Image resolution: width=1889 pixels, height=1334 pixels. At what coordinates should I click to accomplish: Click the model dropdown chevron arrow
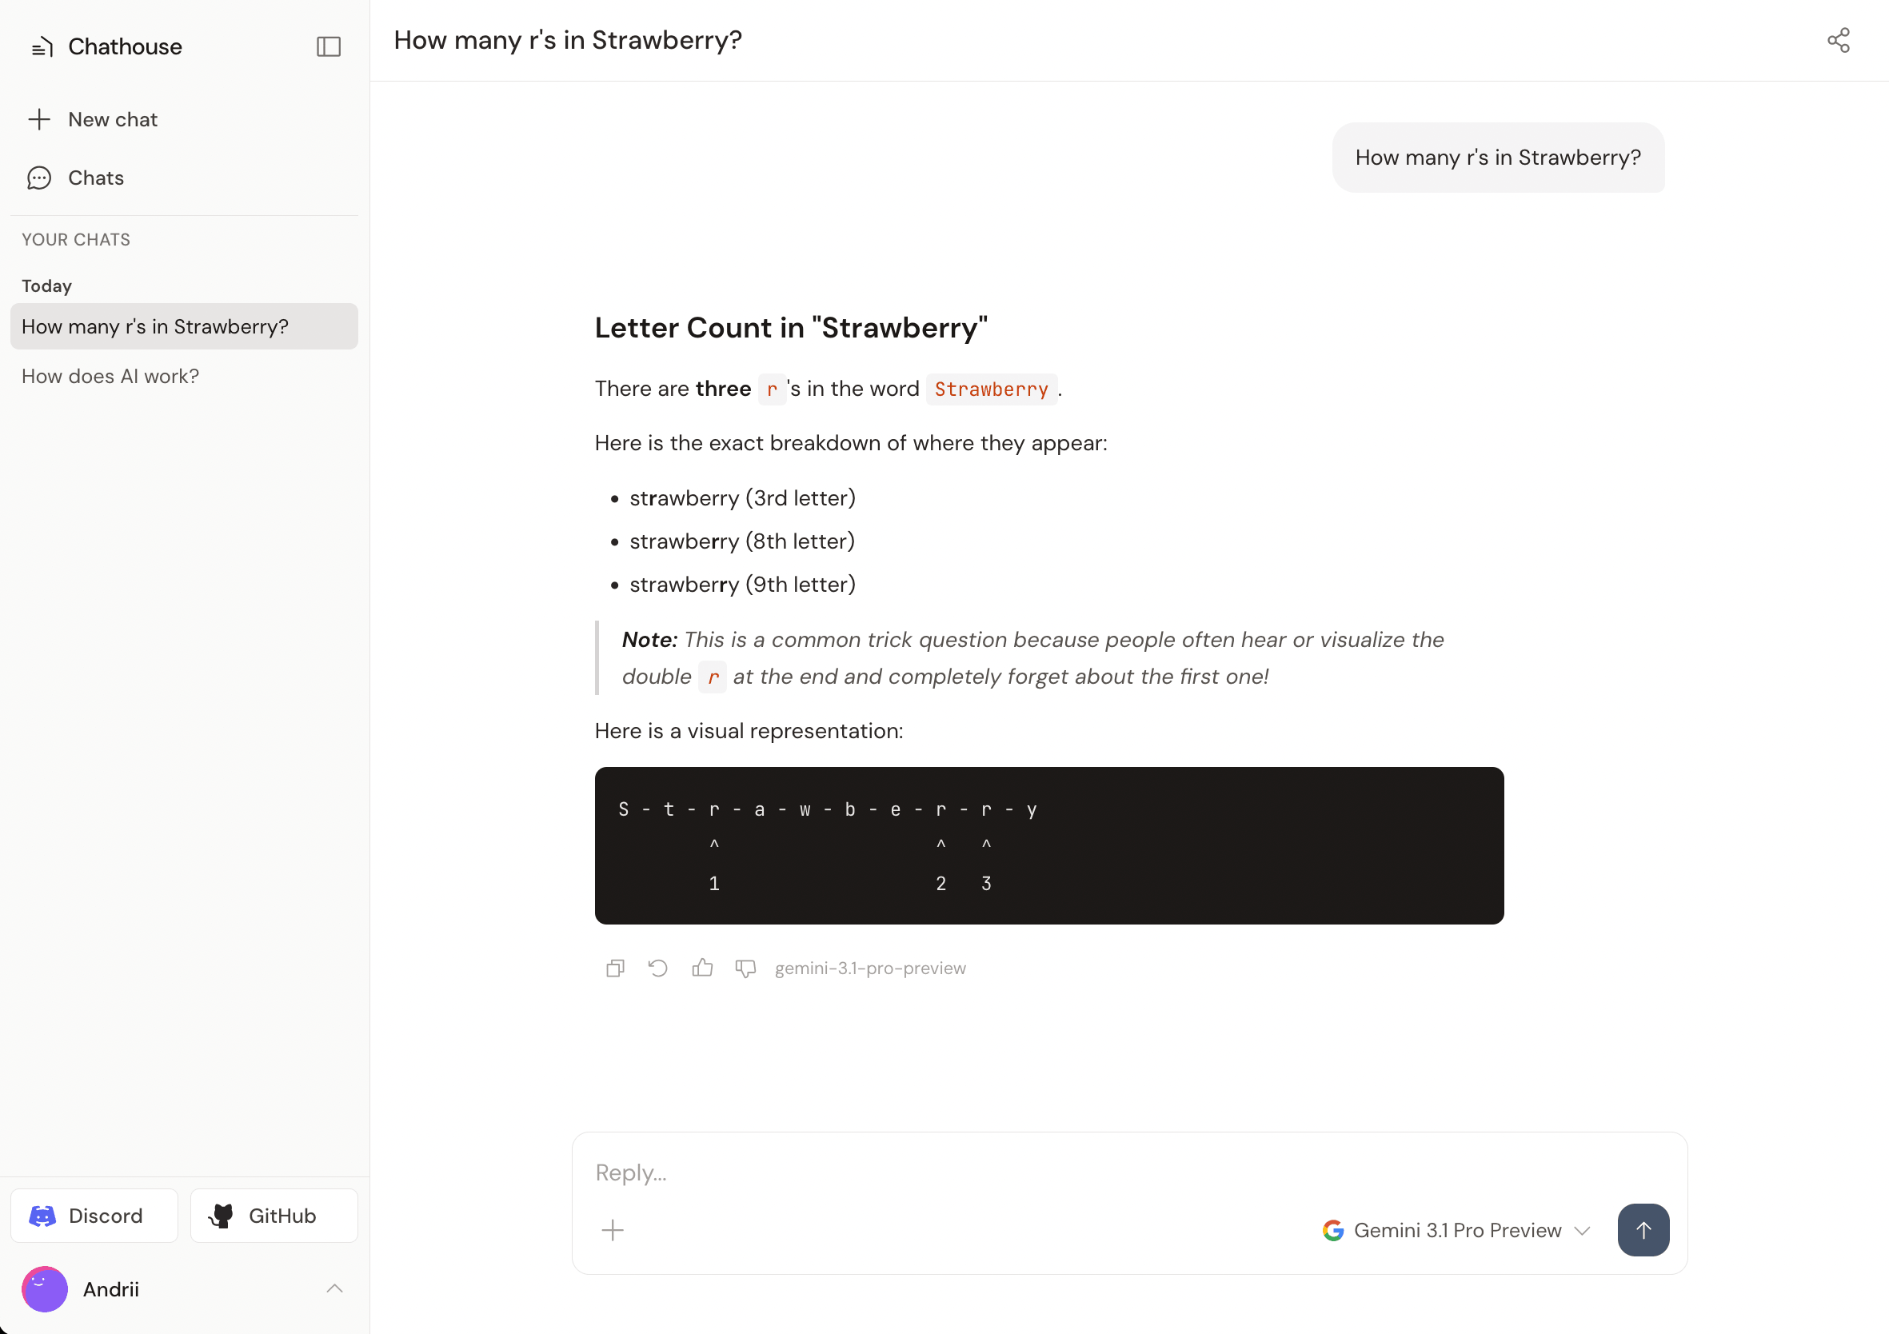click(x=1582, y=1230)
